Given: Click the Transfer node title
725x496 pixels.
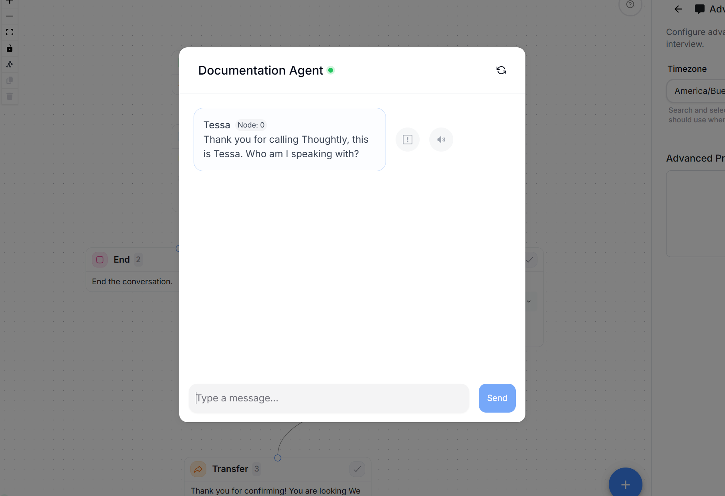Looking at the screenshot, I should (x=230, y=469).
